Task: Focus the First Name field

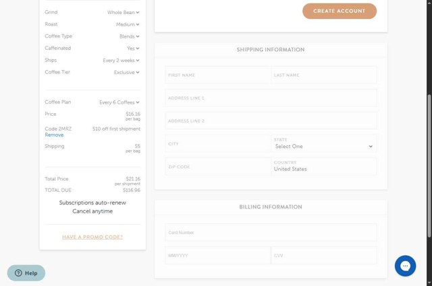Action: coord(218,75)
